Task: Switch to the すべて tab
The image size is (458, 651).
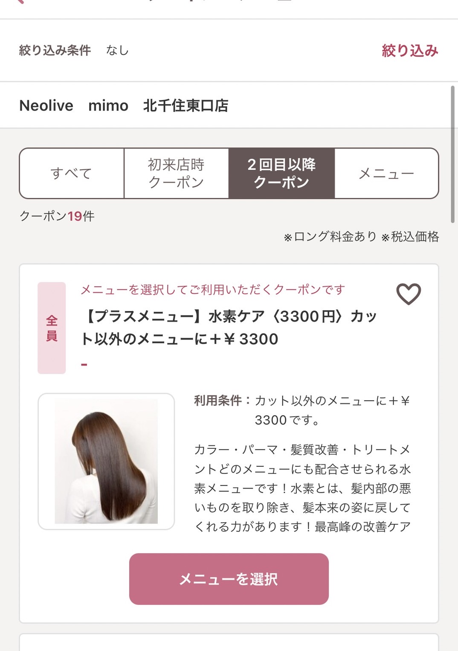Action: (x=72, y=174)
